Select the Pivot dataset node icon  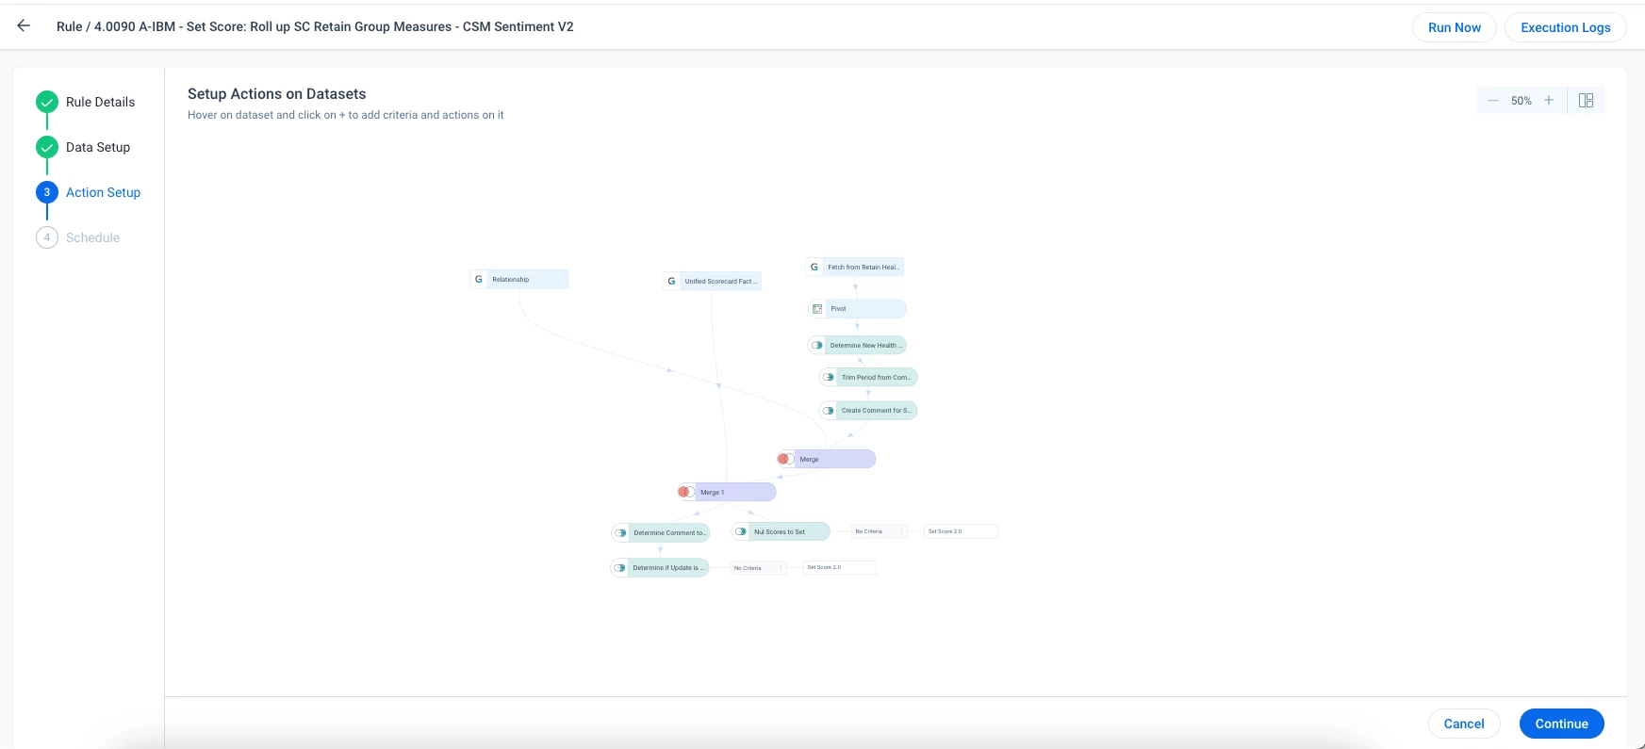(817, 309)
